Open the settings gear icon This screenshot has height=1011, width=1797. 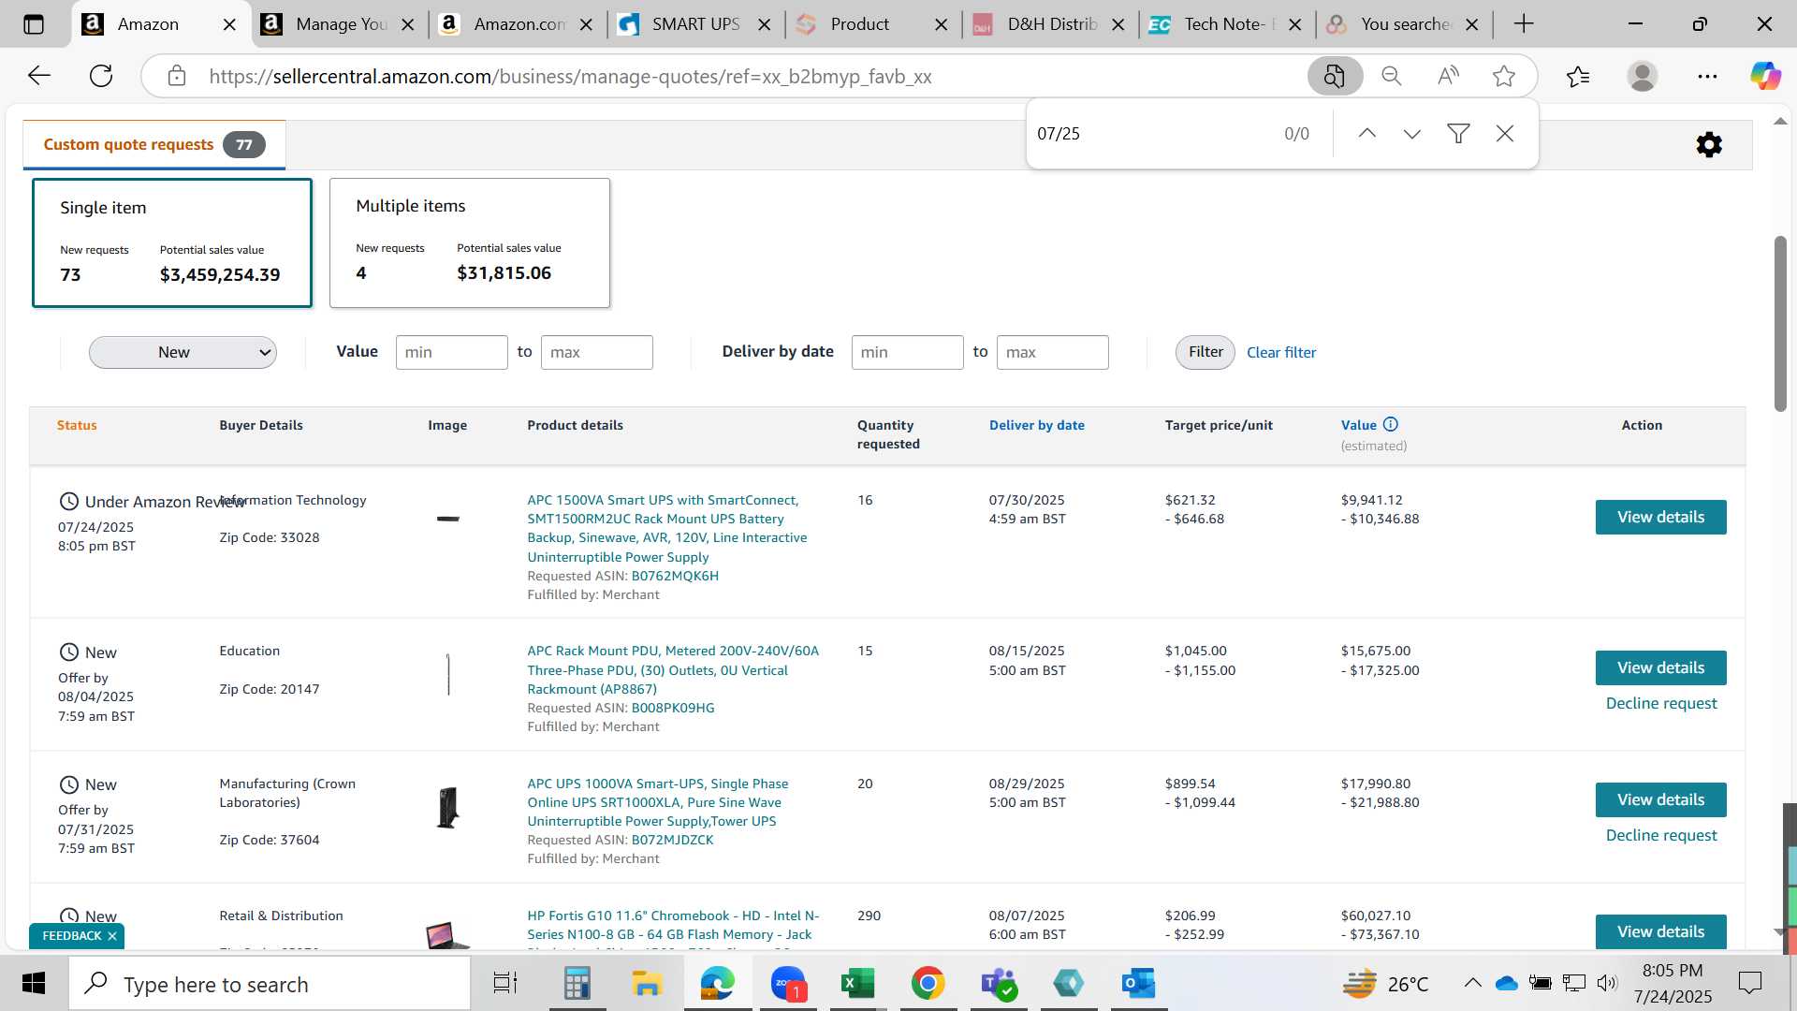(1709, 144)
